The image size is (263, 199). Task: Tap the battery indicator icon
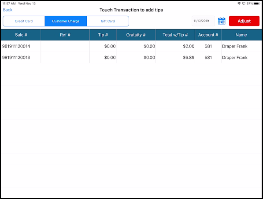[257, 4]
